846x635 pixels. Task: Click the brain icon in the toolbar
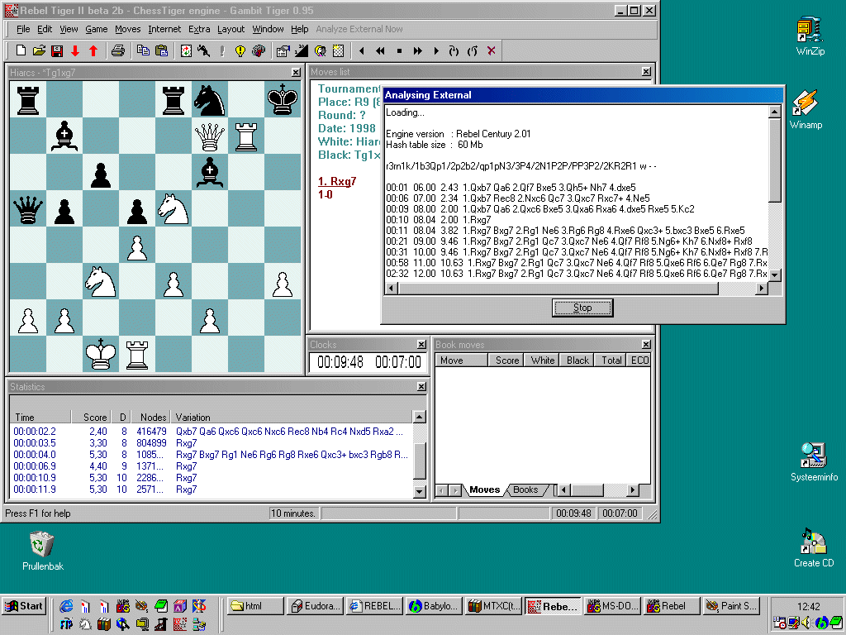pyautogui.click(x=259, y=50)
